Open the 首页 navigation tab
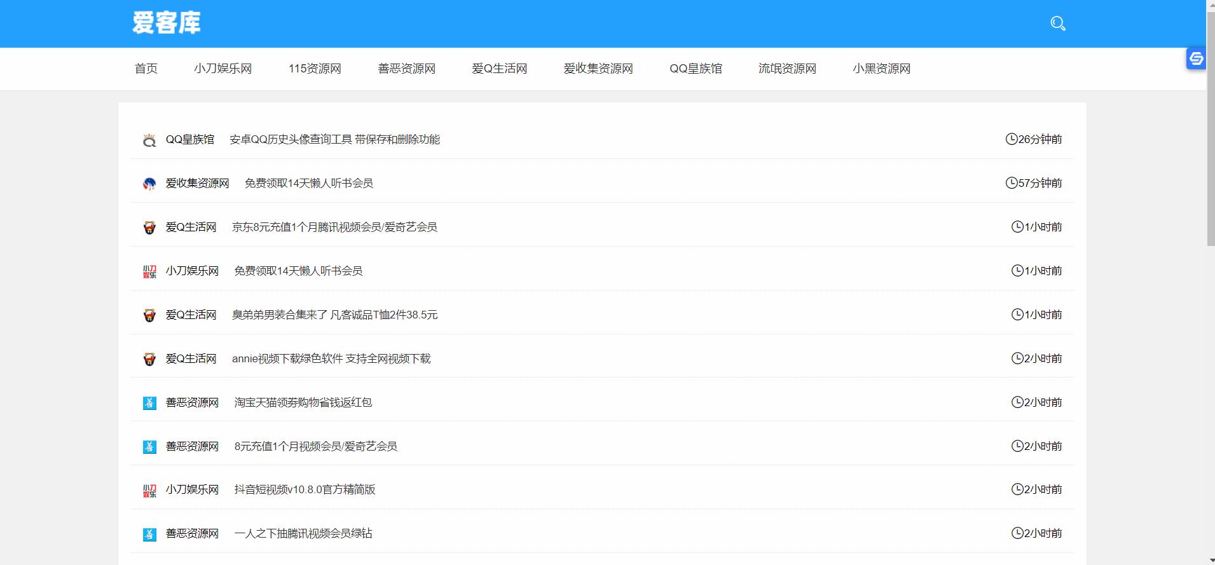 click(146, 69)
